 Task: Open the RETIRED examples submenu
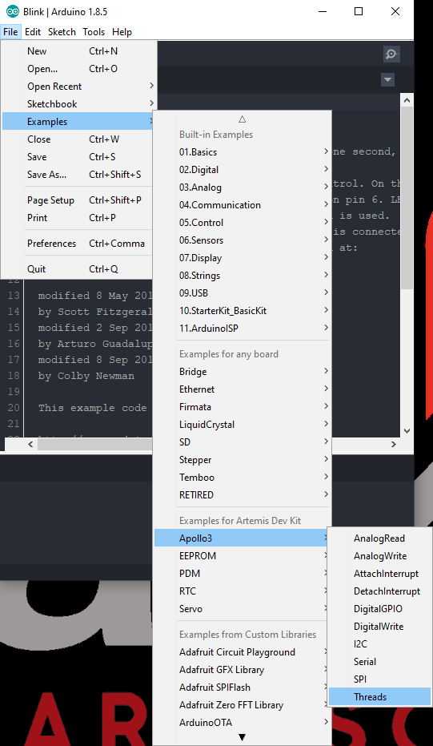click(x=242, y=495)
